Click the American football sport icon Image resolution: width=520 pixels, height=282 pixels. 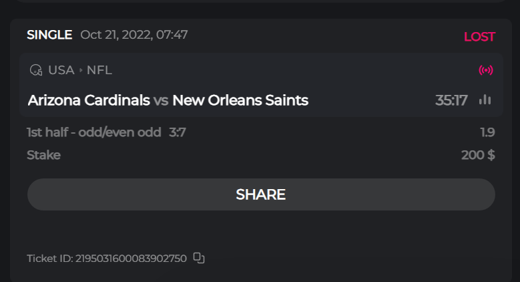(x=36, y=70)
